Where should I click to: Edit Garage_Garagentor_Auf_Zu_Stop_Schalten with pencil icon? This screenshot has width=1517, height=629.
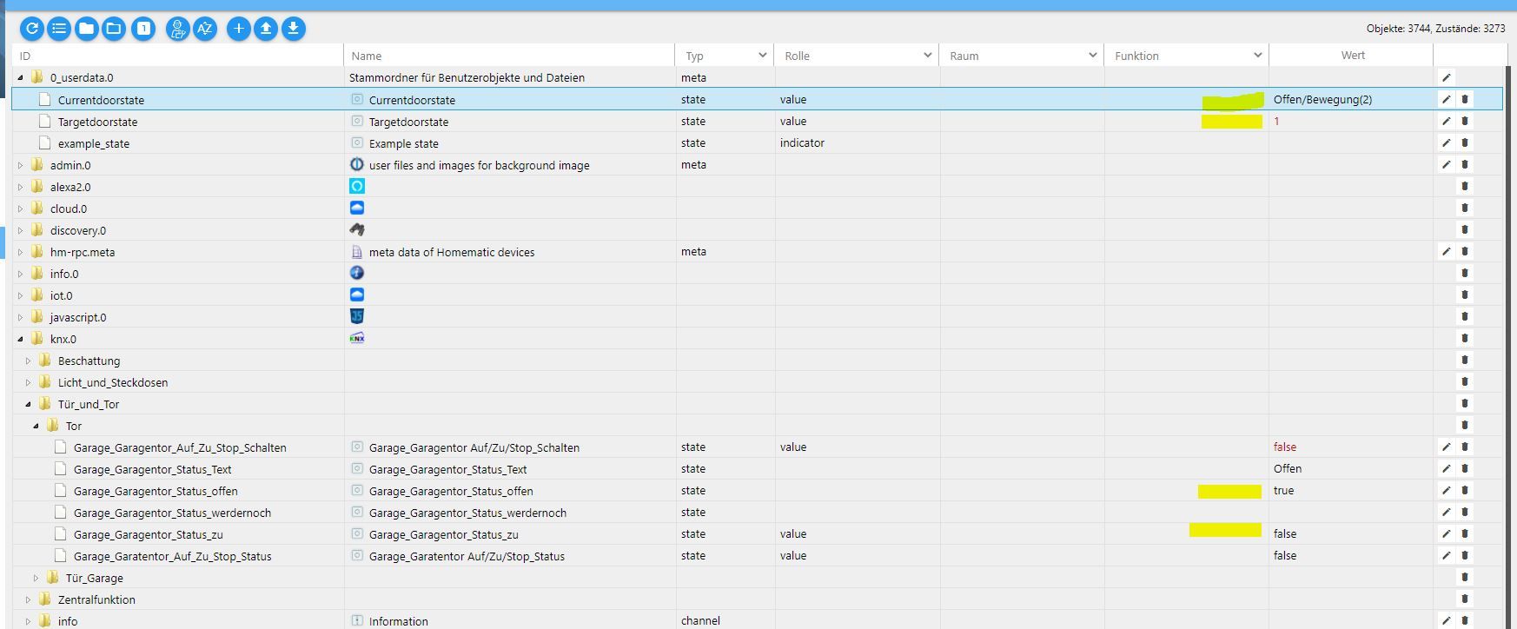(x=1447, y=447)
